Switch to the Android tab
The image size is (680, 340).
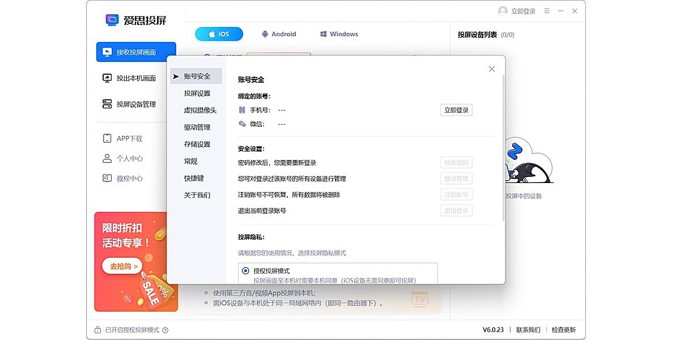pos(279,34)
